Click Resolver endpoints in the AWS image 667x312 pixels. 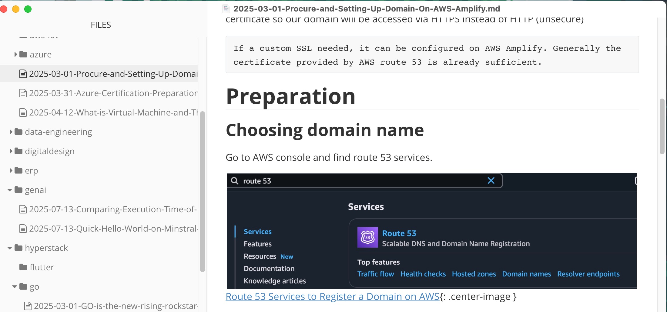[588, 274]
